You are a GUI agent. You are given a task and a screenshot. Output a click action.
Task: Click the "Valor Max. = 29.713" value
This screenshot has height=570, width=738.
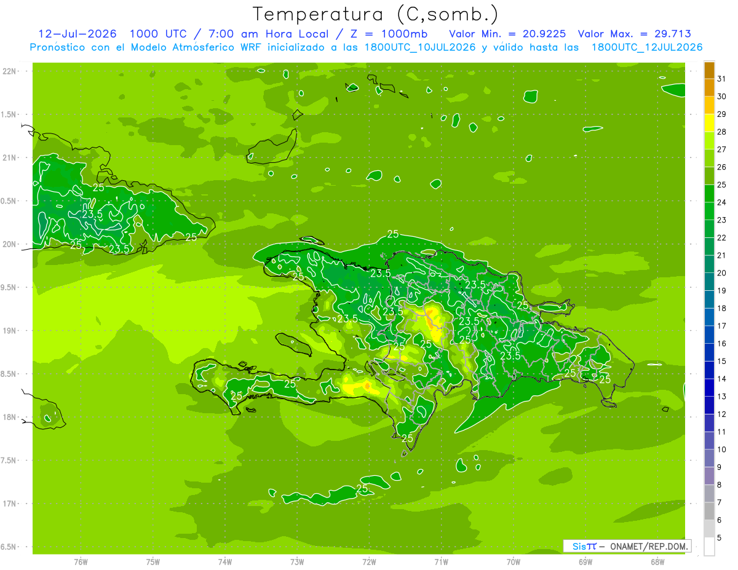(634, 34)
